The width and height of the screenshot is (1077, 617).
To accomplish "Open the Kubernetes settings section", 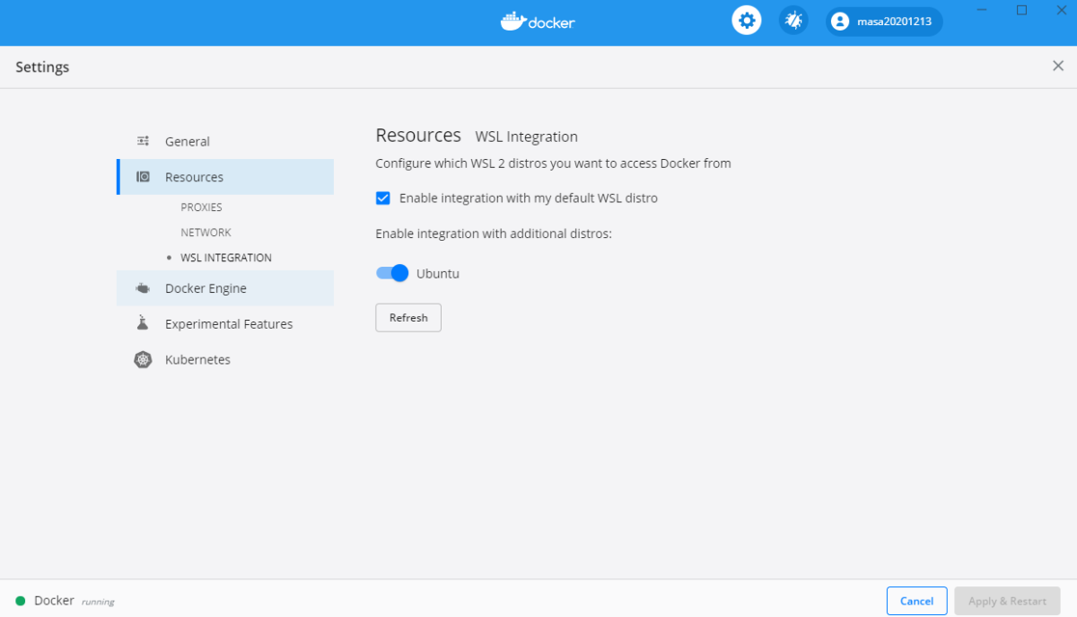I will pos(225,359).
